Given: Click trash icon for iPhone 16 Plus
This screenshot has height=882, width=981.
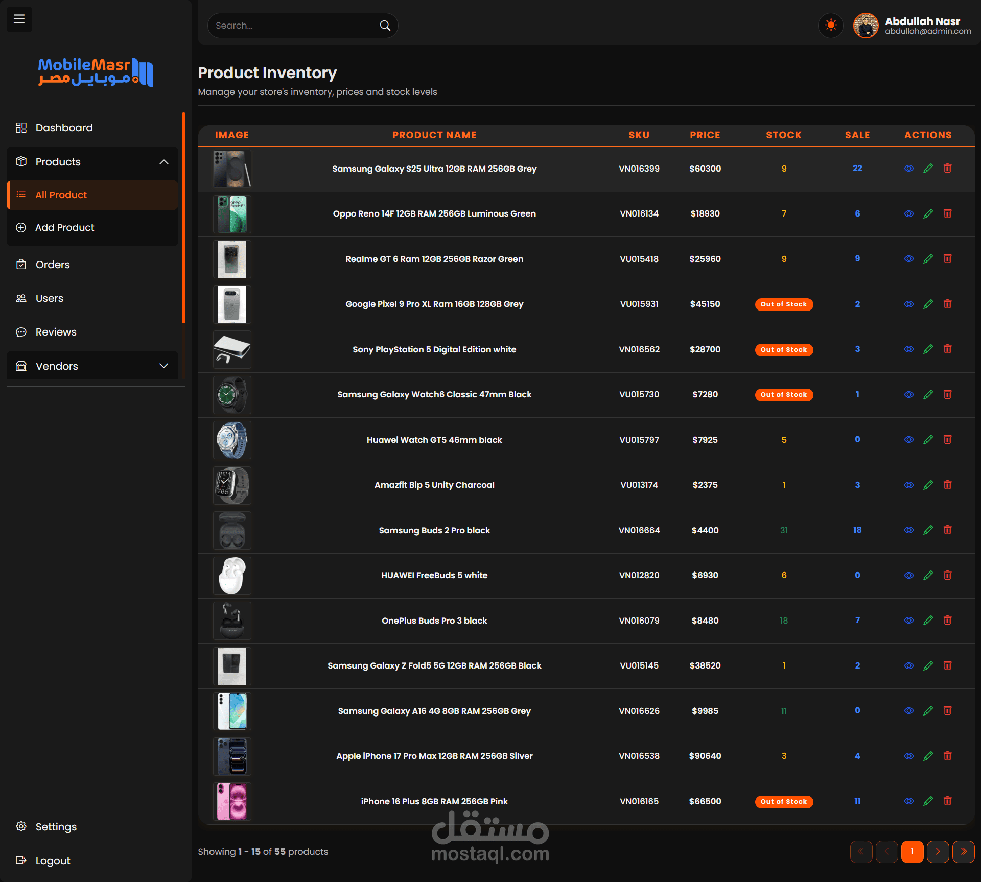Looking at the screenshot, I should pyautogui.click(x=947, y=801).
